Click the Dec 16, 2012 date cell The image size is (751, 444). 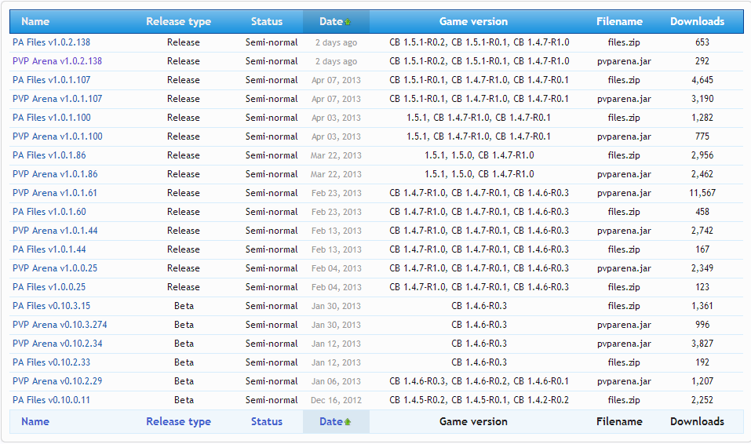336,400
